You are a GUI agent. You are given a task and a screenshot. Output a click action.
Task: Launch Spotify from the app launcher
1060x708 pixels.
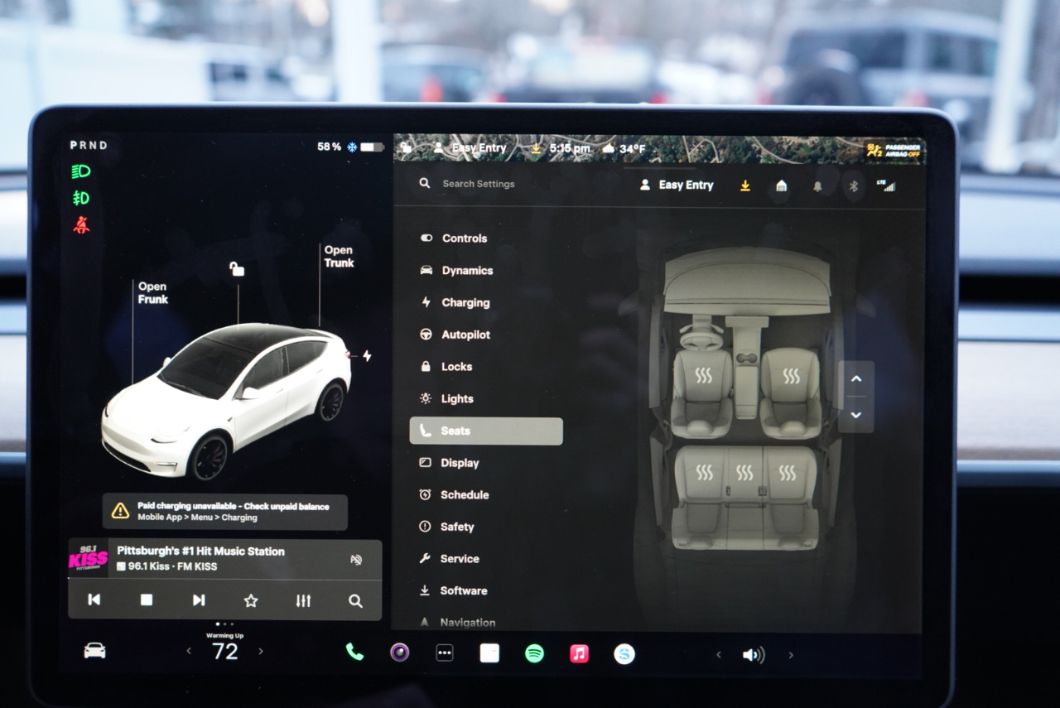coord(534,653)
